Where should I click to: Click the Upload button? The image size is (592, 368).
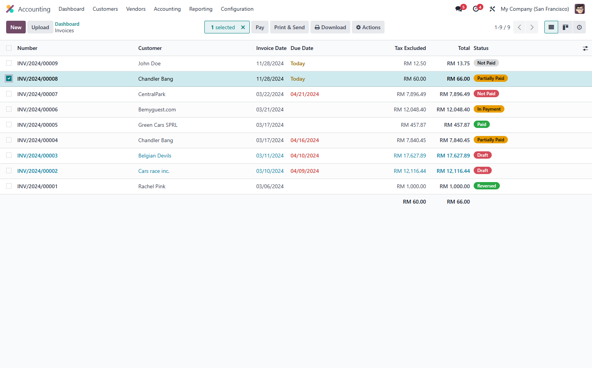pyautogui.click(x=40, y=27)
